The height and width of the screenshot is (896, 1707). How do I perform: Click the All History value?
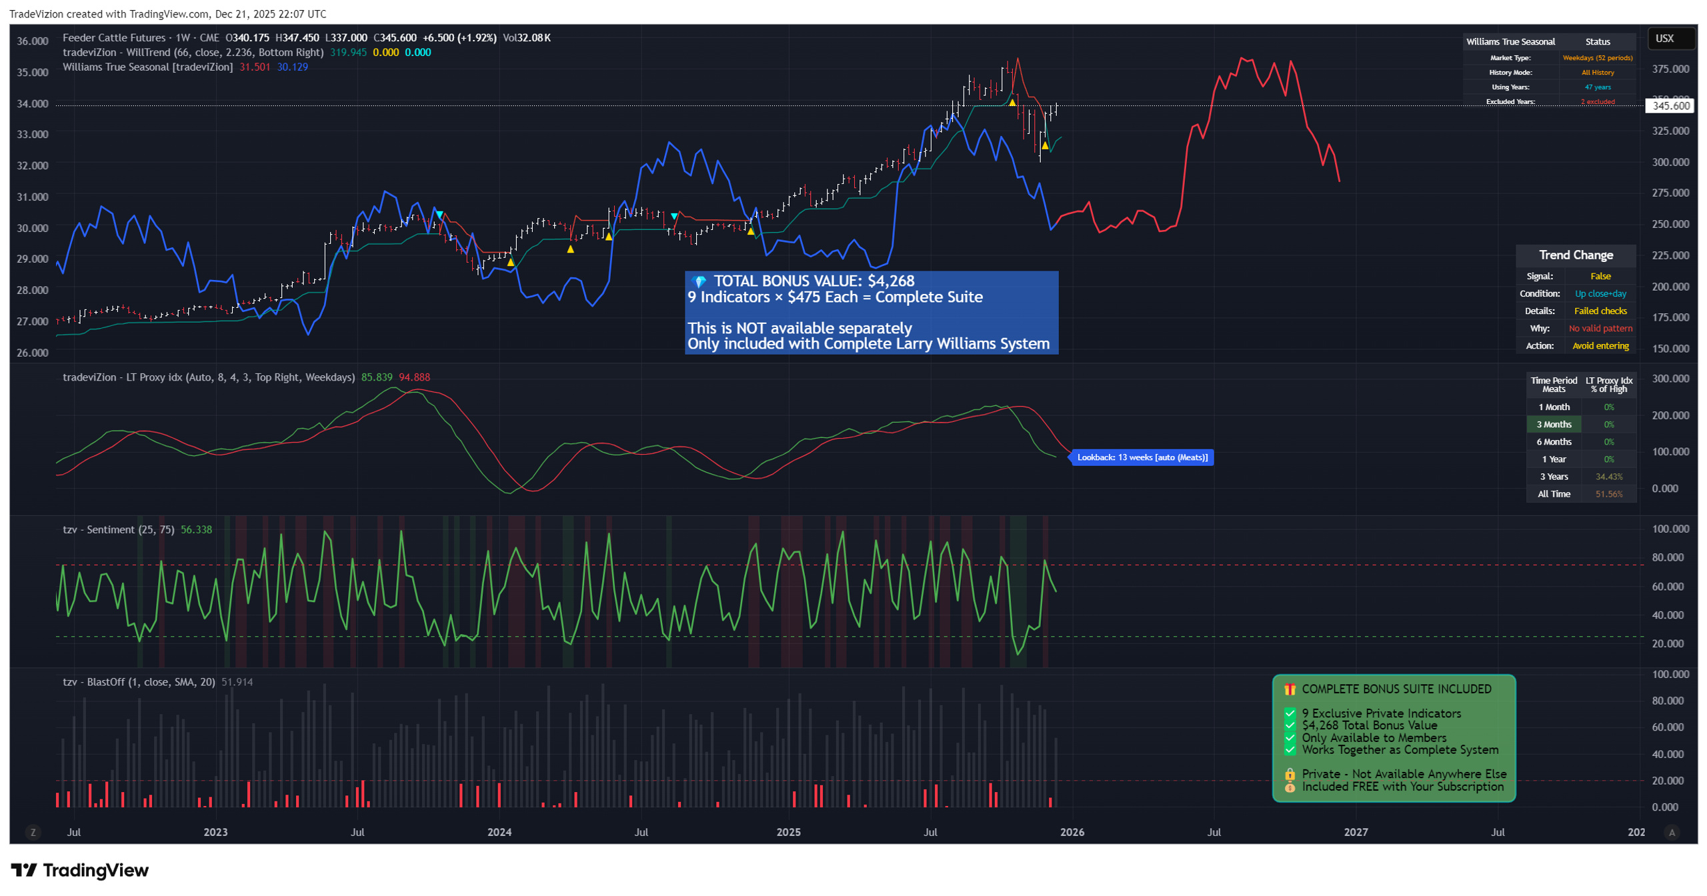click(1598, 73)
